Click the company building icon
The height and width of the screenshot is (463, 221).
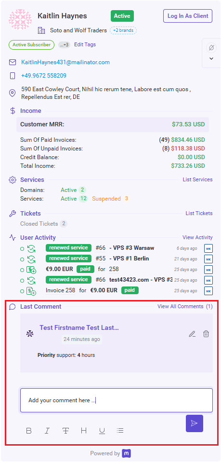(41, 30)
